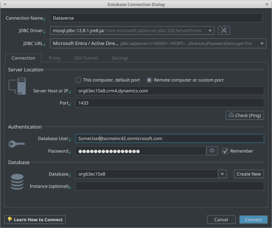Switch to the Connection tab

pos(23,58)
